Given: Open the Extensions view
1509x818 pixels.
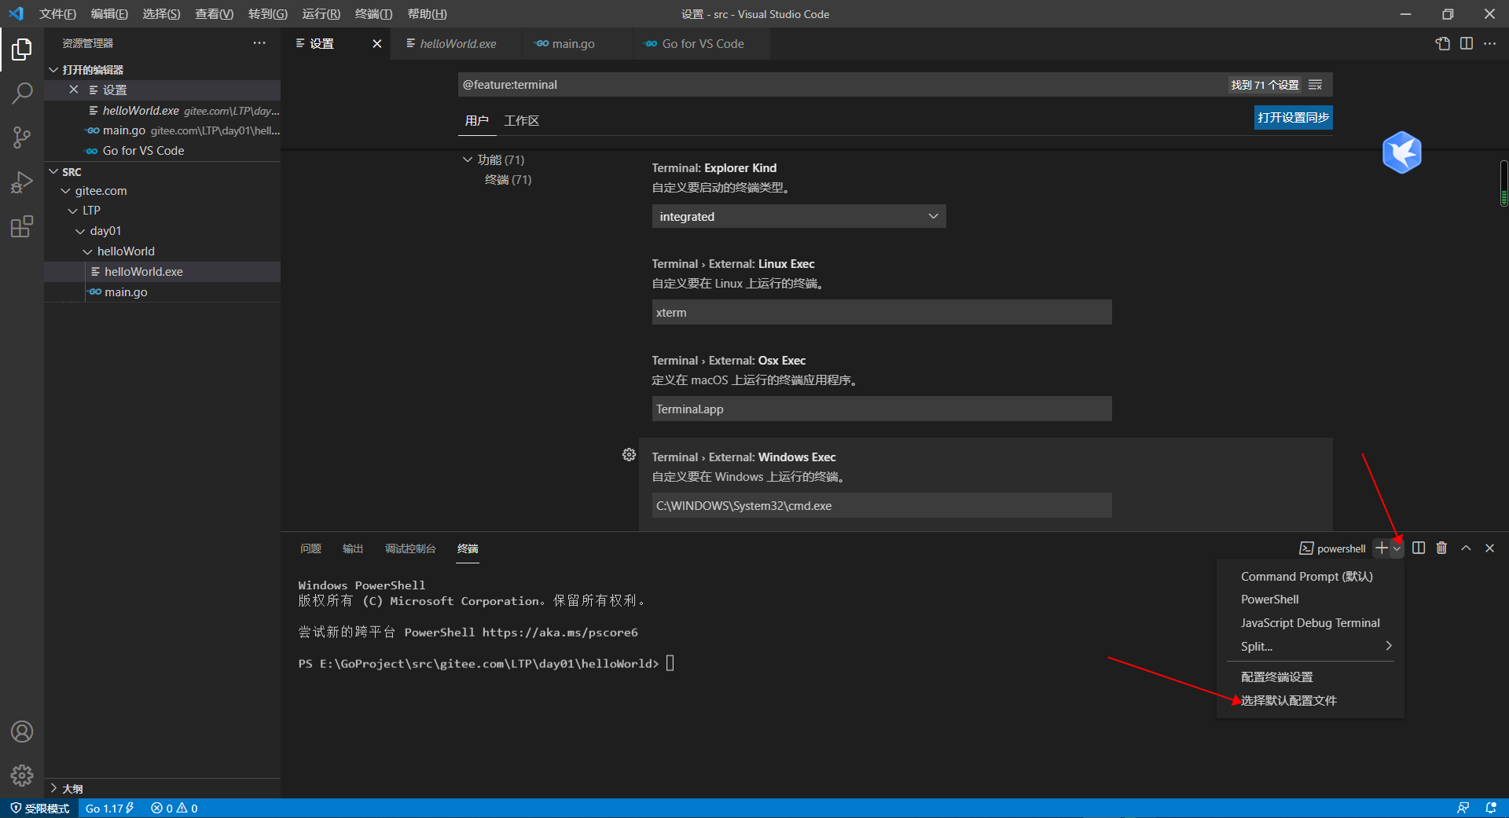Looking at the screenshot, I should [x=22, y=227].
